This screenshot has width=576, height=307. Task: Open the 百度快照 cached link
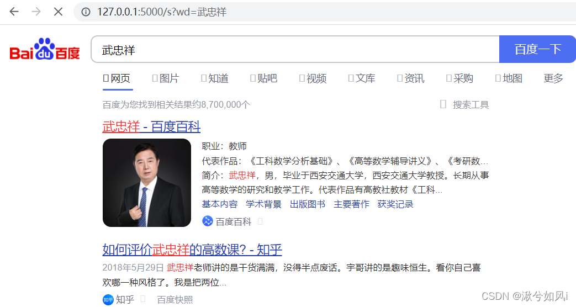click(x=175, y=300)
